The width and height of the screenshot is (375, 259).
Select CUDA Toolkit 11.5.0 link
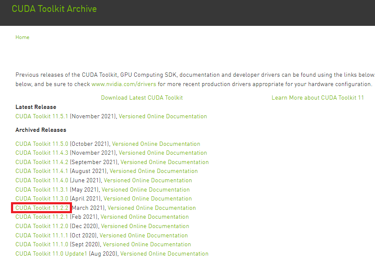pyautogui.click(x=41, y=144)
